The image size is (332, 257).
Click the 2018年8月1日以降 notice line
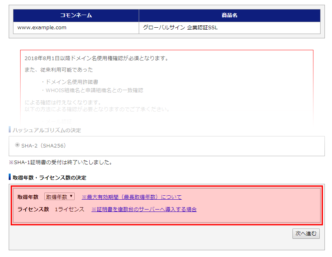pos(96,58)
